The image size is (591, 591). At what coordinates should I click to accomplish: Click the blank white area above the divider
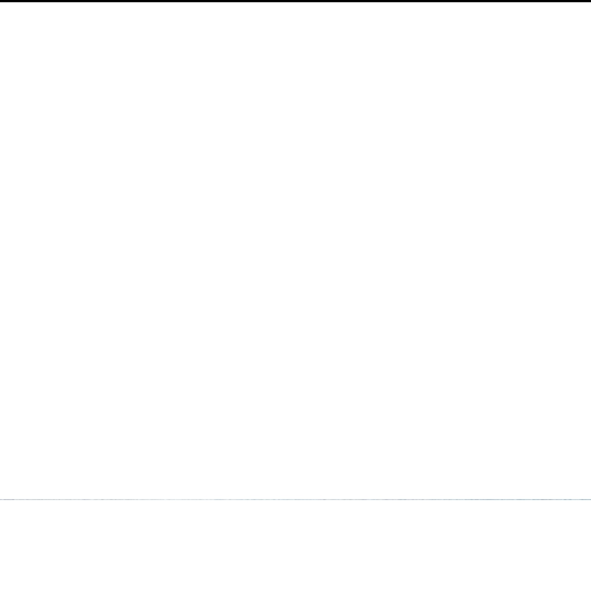point(295,250)
